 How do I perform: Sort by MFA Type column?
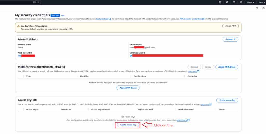[29, 76]
